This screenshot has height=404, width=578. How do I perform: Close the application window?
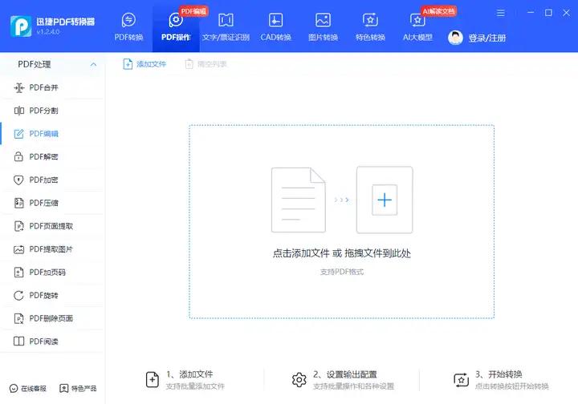pyautogui.click(x=566, y=13)
